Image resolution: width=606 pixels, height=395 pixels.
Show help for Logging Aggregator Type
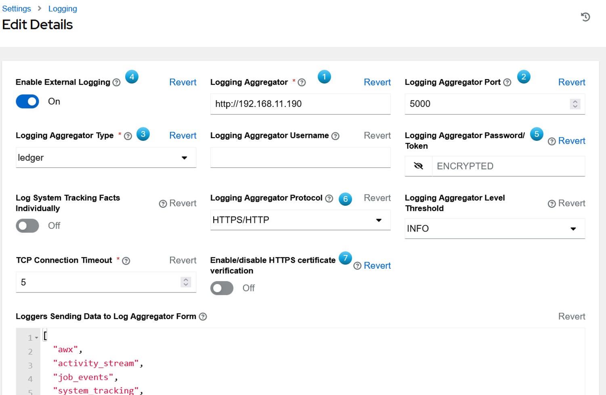click(x=128, y=136)
